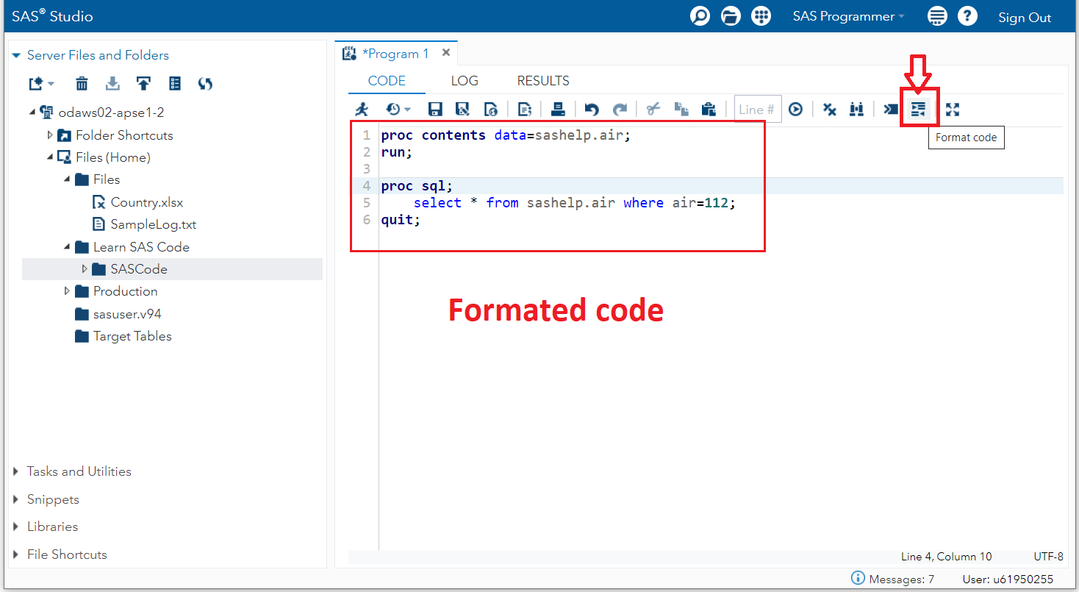Expand the SASCode folder

pyautogui.click(x=85, y=269)
